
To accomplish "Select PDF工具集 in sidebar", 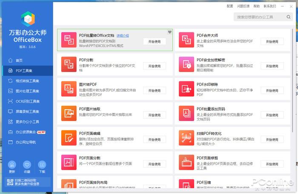I will pos(28,71).
